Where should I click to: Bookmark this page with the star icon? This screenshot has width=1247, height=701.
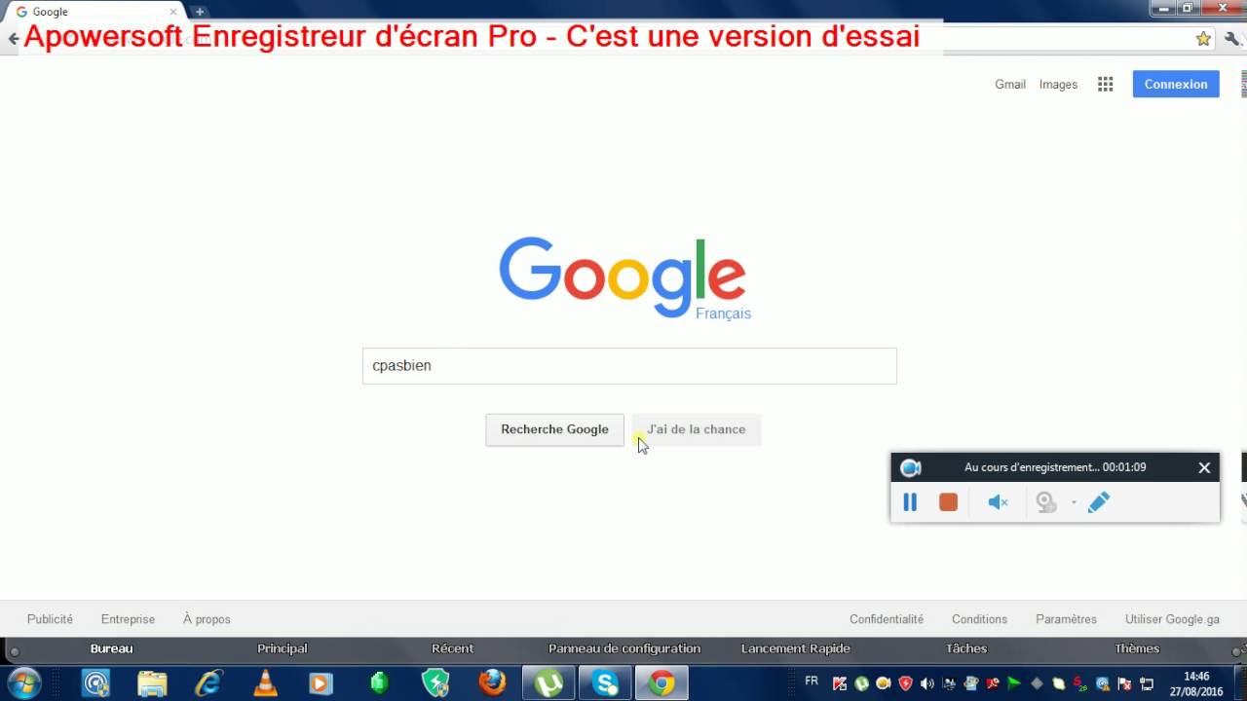(x=1203, y=39)
